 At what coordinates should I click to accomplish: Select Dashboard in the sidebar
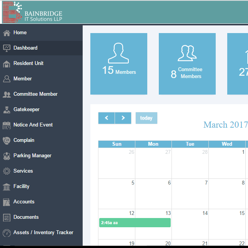(x=41, y=48)
